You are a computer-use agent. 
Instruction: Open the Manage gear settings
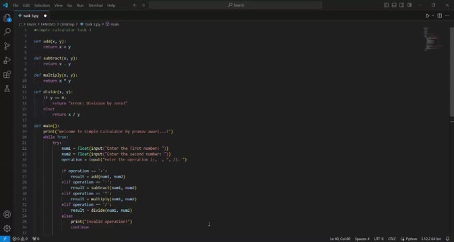(x=7, y=228)
